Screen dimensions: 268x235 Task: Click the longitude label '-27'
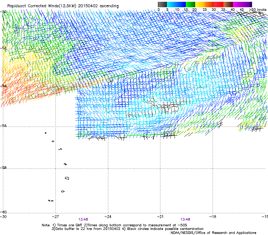55,217
